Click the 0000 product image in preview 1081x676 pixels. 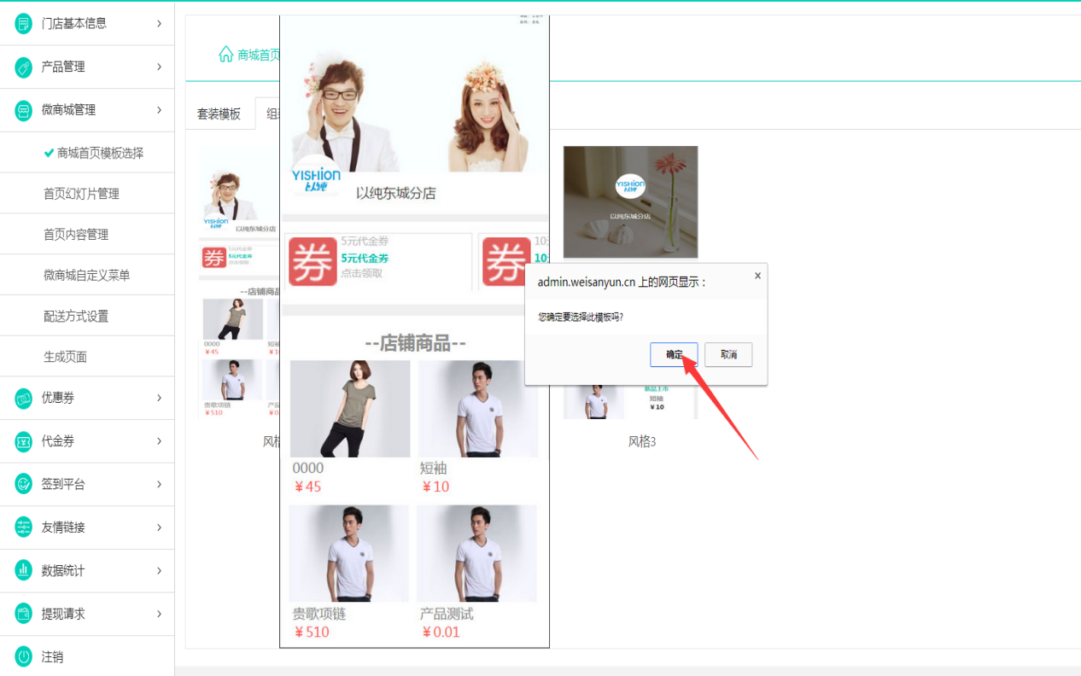tap(350, 409)
